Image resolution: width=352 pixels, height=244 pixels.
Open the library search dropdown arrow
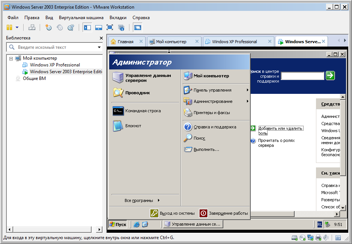(x=99, y=47)
